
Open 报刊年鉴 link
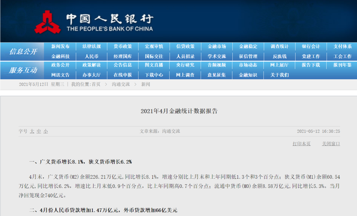[x=343, y=65]
